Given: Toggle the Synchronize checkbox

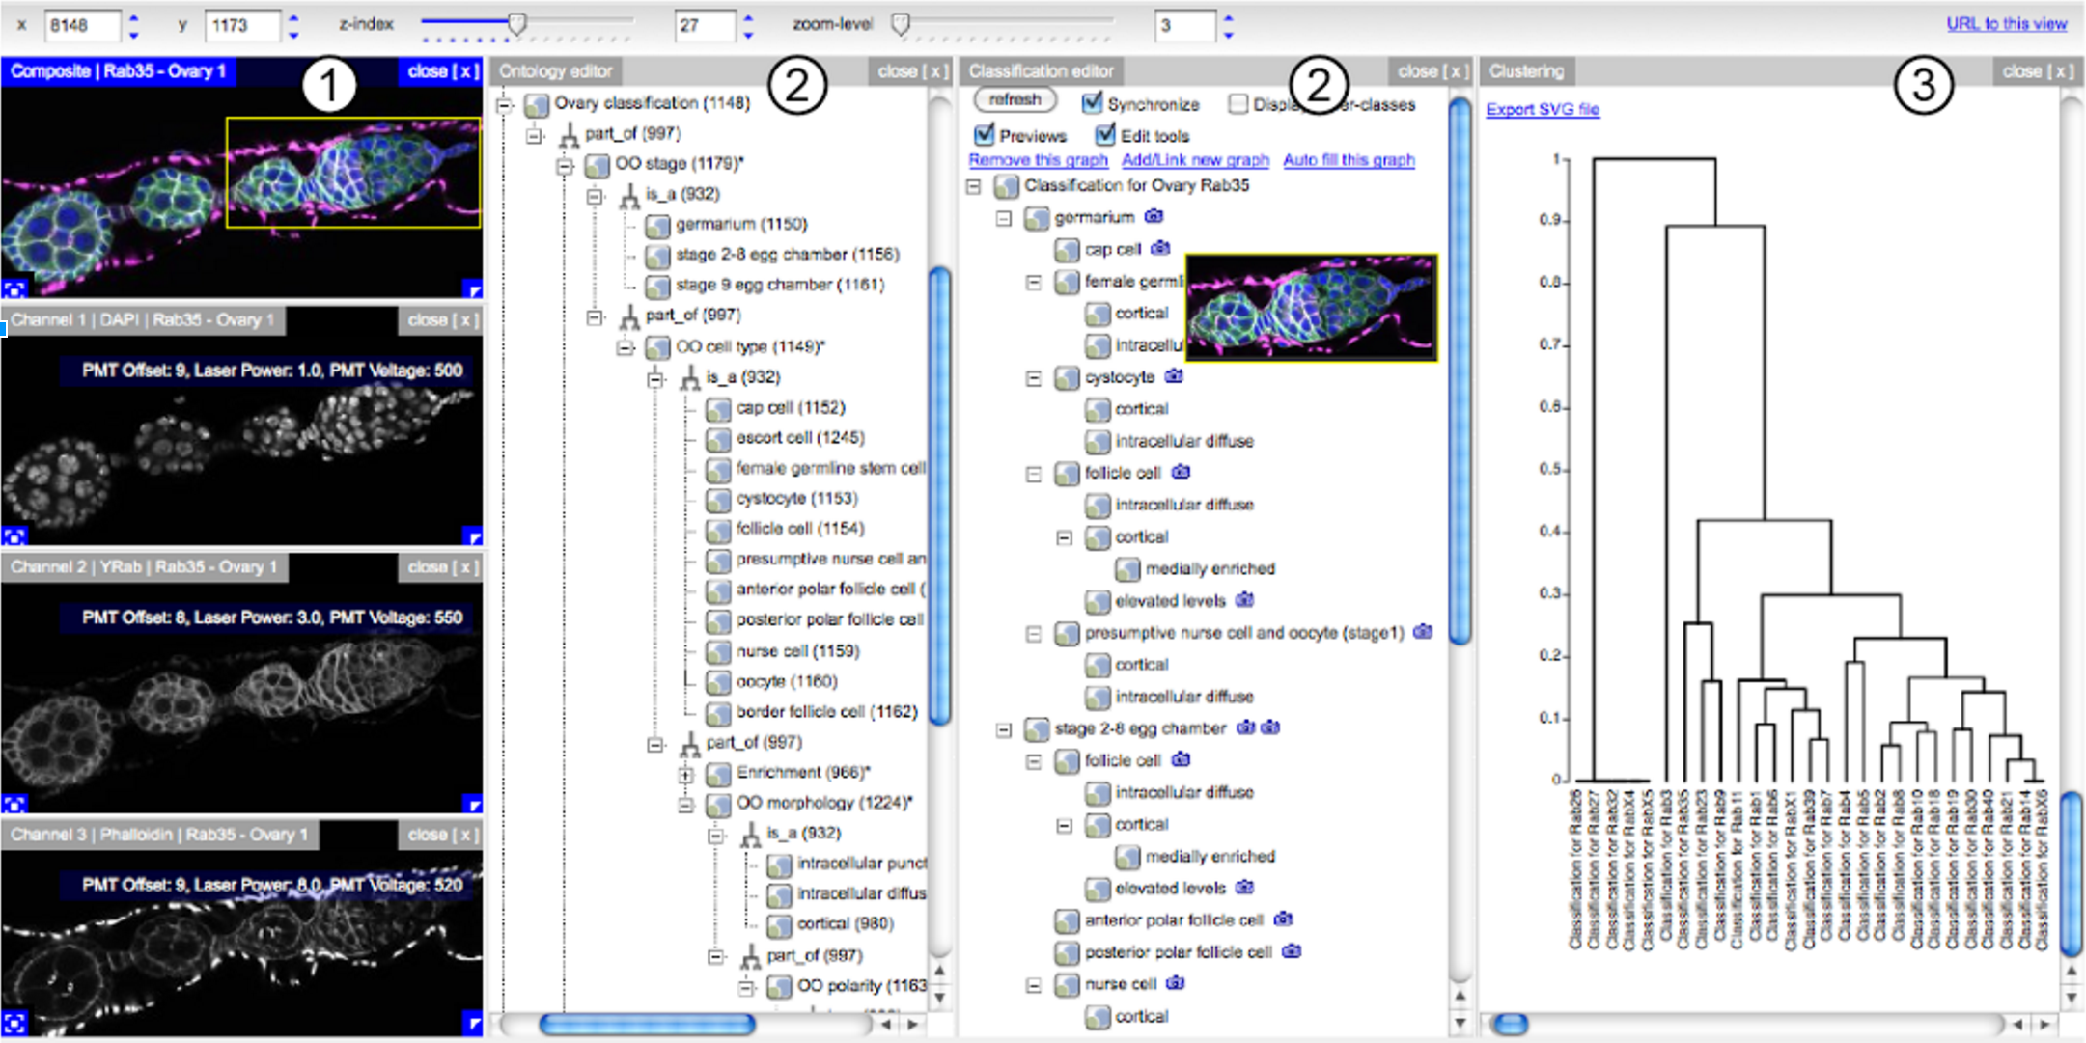Looking at the screenshot, I should tap(1092, 103).
